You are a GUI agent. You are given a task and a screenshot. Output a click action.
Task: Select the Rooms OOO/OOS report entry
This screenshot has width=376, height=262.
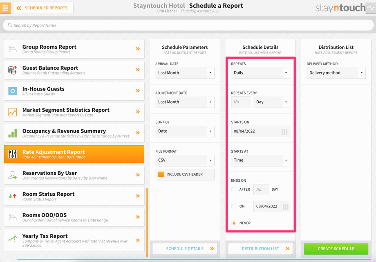click(74, 217)
